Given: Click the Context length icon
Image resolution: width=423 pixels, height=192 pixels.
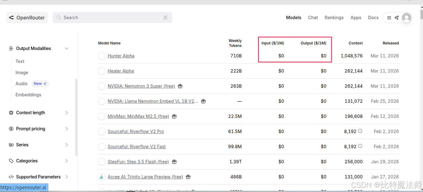Looking at the screenshot, I should (x=11, y=113).
